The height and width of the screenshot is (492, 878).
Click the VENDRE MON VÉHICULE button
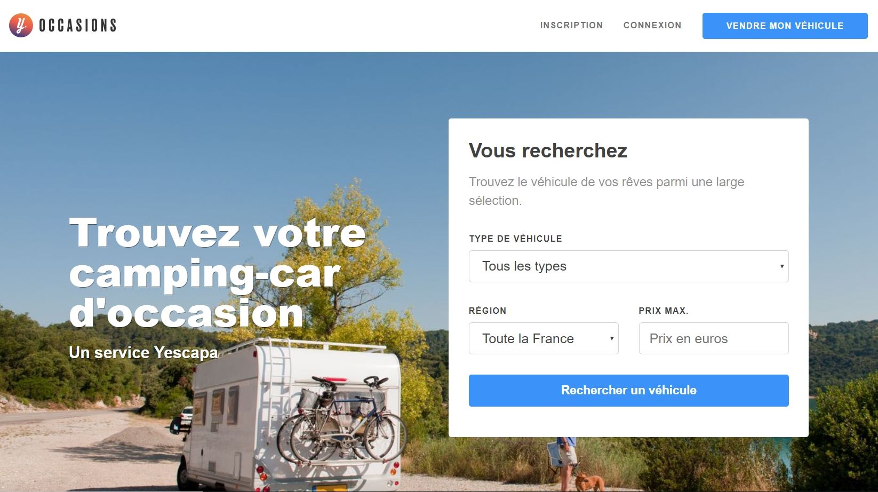[785, 26]
